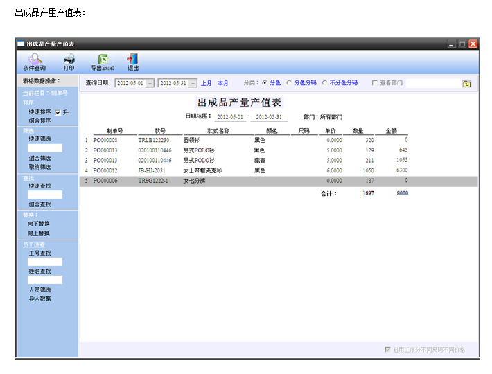Click 组合排序 in the left panel

39,121
